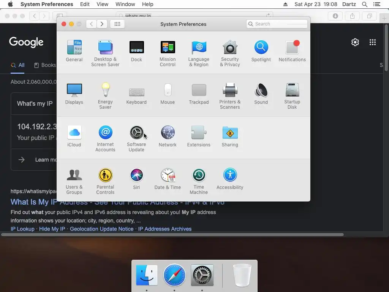
Task: Open Google settings gear in Safari
Action: pyautogui.click(x=355, y=42)
